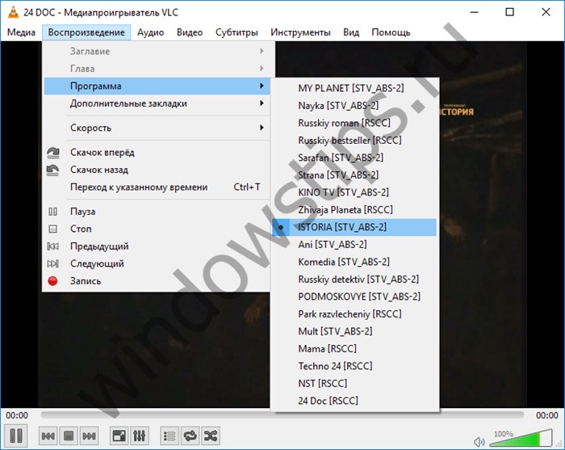The height and width of the screenshot is (450, 565).
Task: Select Скачок назад menu entry
Action: tap(157, 170)
